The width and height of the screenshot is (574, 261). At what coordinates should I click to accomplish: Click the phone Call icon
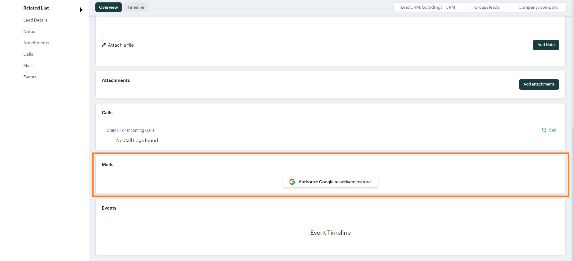pyautogui.click(x=544, y=130)
